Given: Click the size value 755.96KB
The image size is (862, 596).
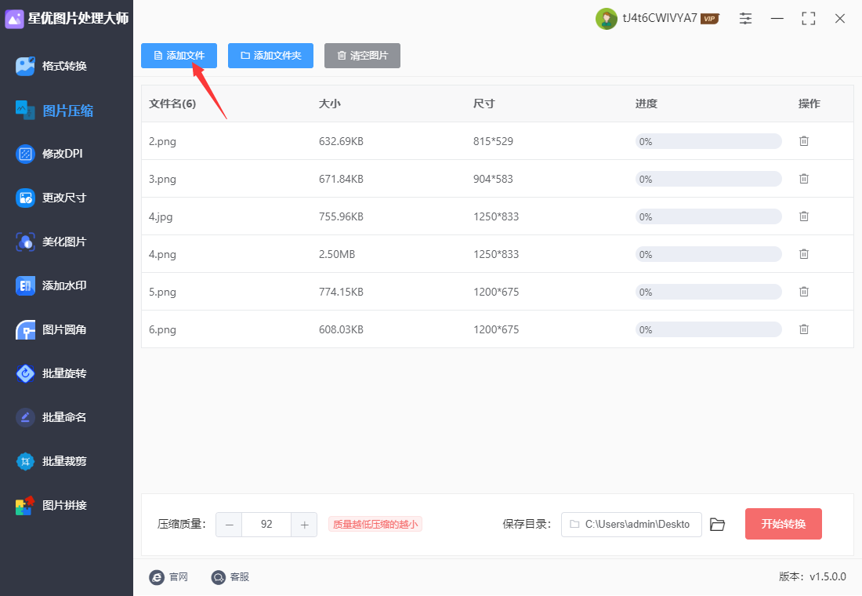Looking at the screenshot, I should tap(341, 216).
